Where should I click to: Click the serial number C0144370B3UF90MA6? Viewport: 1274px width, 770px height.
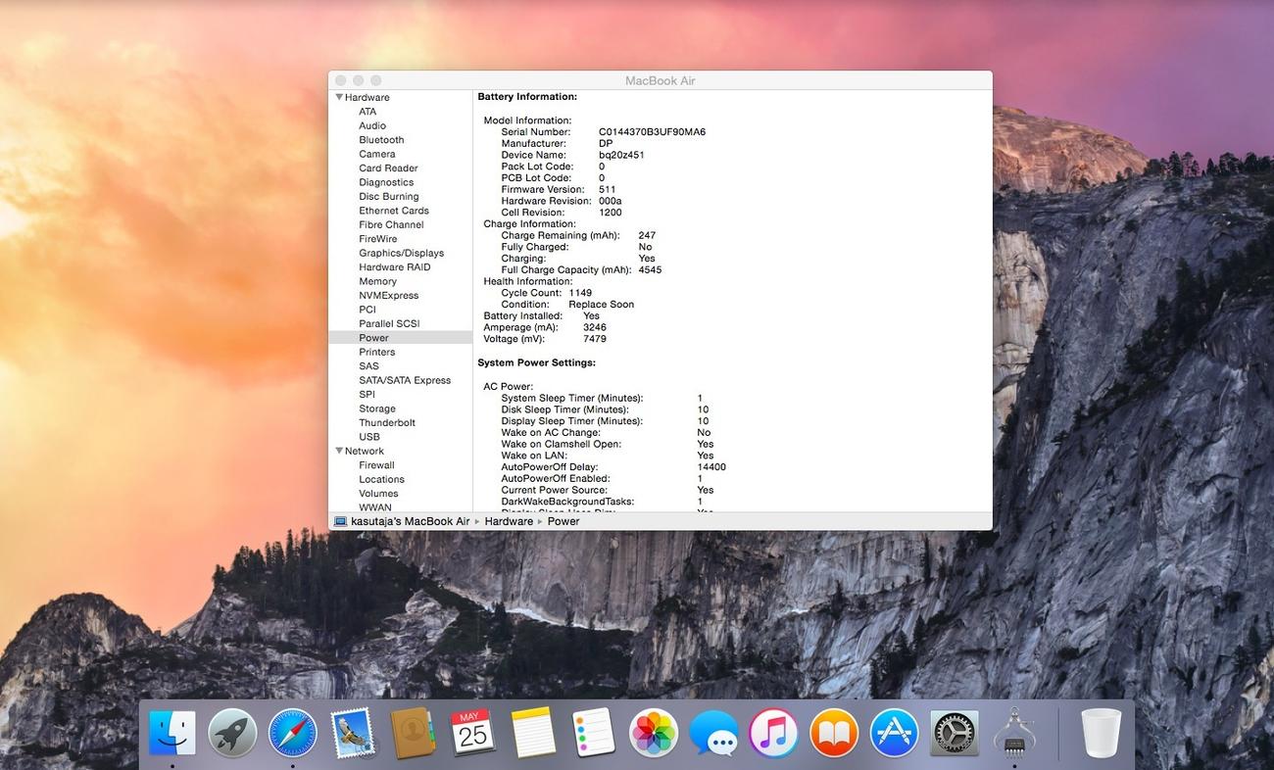(x=652, y=132)
